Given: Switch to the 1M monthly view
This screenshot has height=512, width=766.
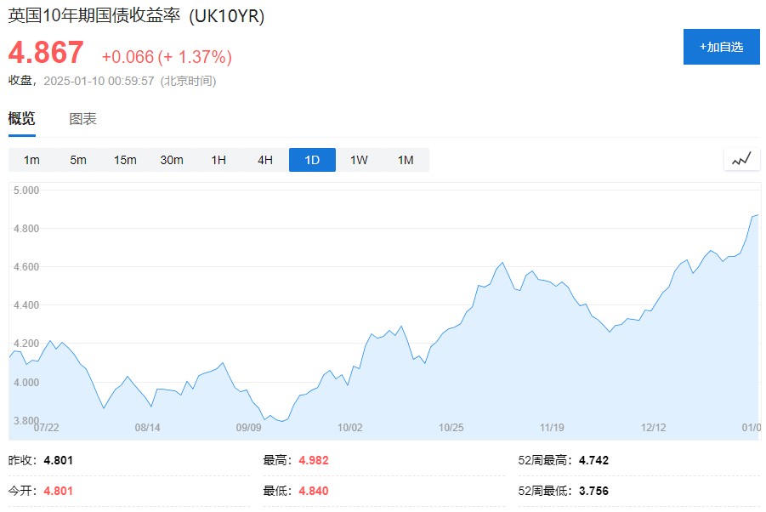Looking at the screenshot, I should 406,160.
